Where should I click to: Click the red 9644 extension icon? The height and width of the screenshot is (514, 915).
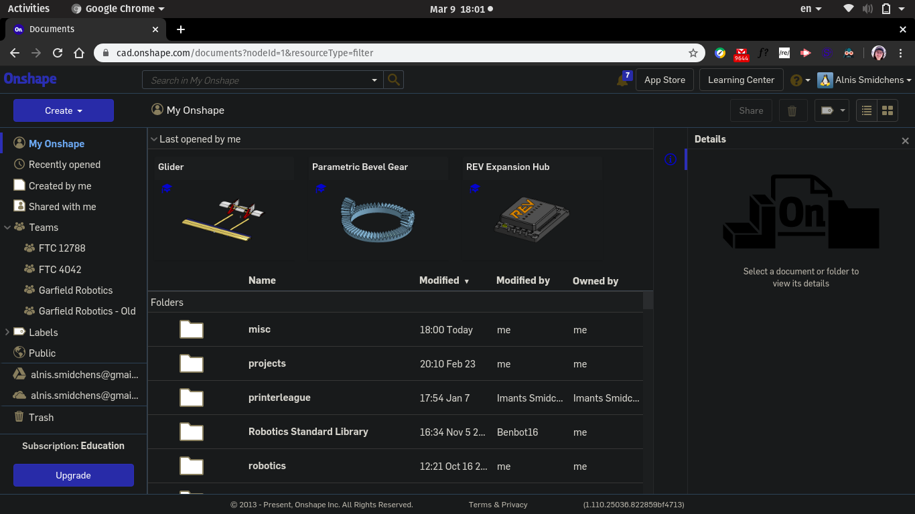(x=742, y=54)
